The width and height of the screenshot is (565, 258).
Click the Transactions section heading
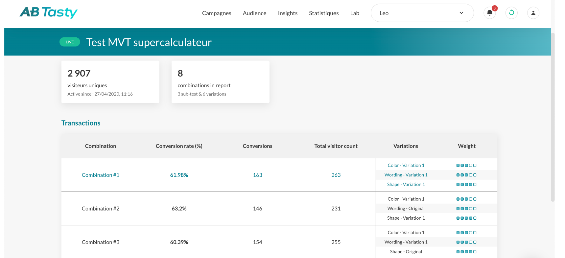point(81,123)
